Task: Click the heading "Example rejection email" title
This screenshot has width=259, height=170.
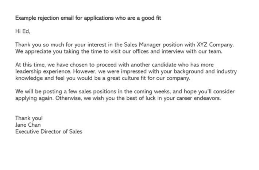Action: 88,18
